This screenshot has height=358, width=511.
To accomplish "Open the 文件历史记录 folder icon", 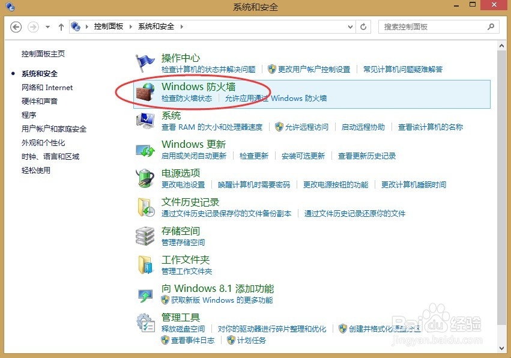I will 146,207.
